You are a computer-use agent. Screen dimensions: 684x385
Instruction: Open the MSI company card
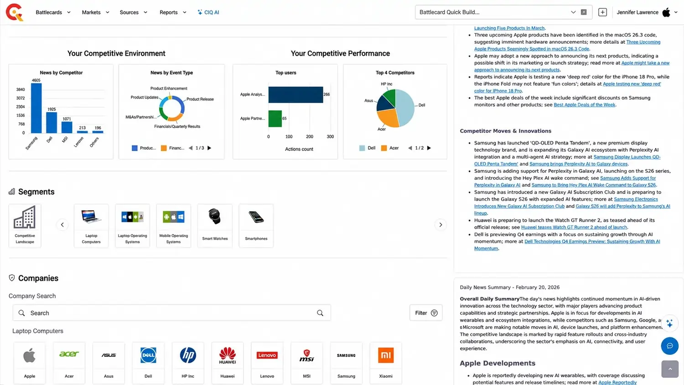(x=307, y=363)
